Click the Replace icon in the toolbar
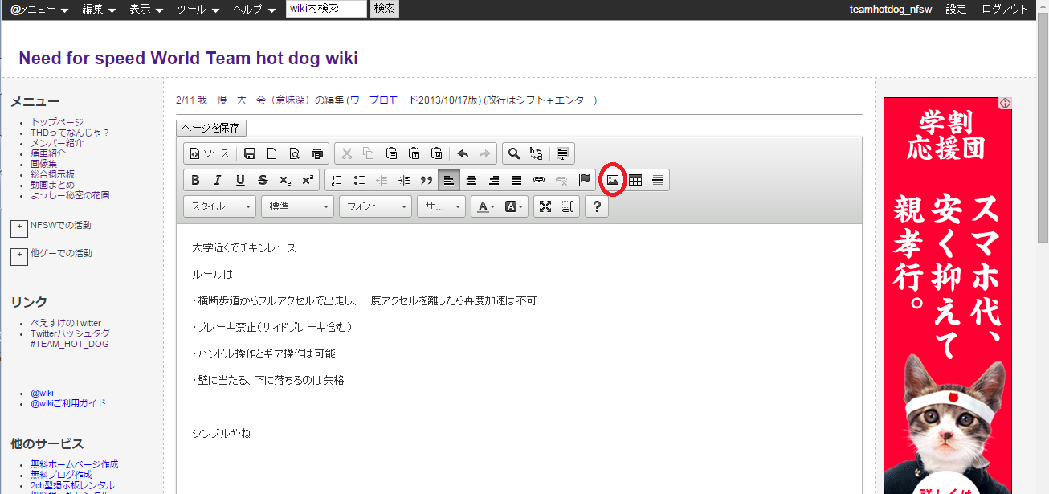This screenshot has width=1049, height=494. coord(537,153)
